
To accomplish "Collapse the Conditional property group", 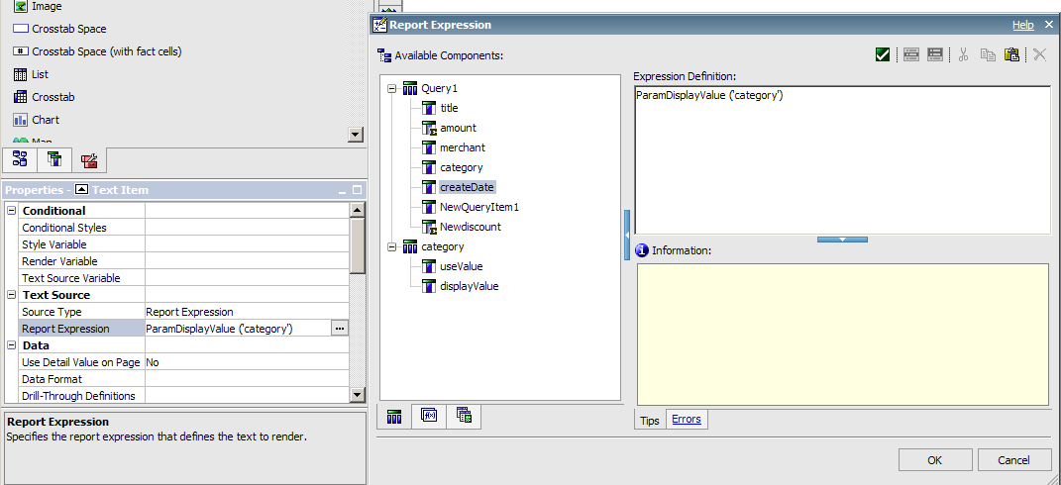I will point(12,211).
